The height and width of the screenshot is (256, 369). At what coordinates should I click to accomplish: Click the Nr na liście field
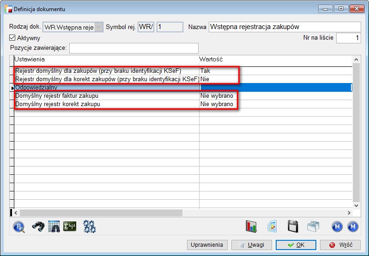(x=348, y=38)
